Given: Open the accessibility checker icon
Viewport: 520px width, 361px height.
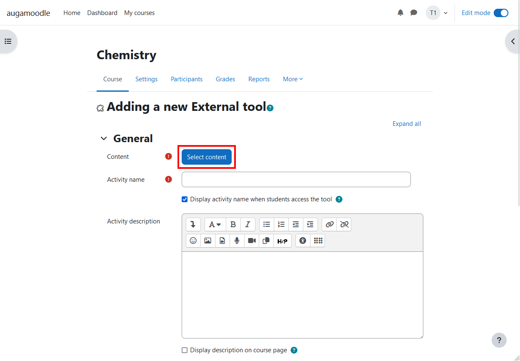Looking at the screenshot, I should pyautogui.click(x=303, y=241).
